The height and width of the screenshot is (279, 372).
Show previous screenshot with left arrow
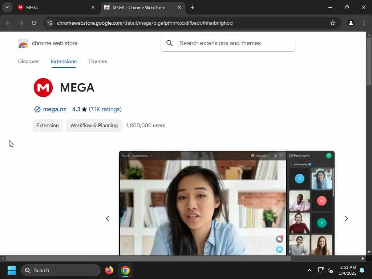pyautogui.click(x=108, y=218)
